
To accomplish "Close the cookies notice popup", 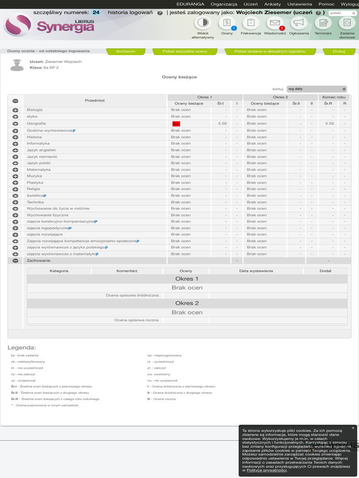I will pos(353,428).
